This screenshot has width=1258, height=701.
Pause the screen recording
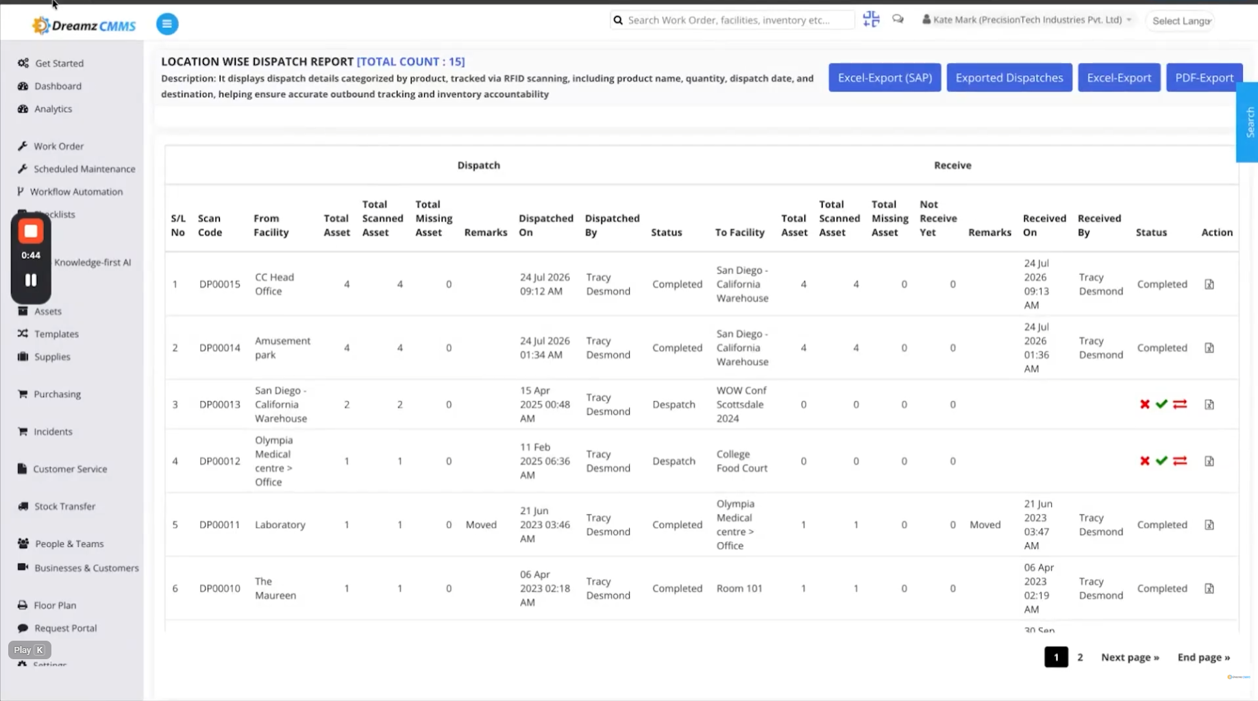31,280
